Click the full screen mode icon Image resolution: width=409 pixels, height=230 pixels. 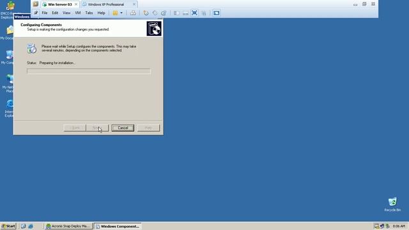(x=194, y=13)
